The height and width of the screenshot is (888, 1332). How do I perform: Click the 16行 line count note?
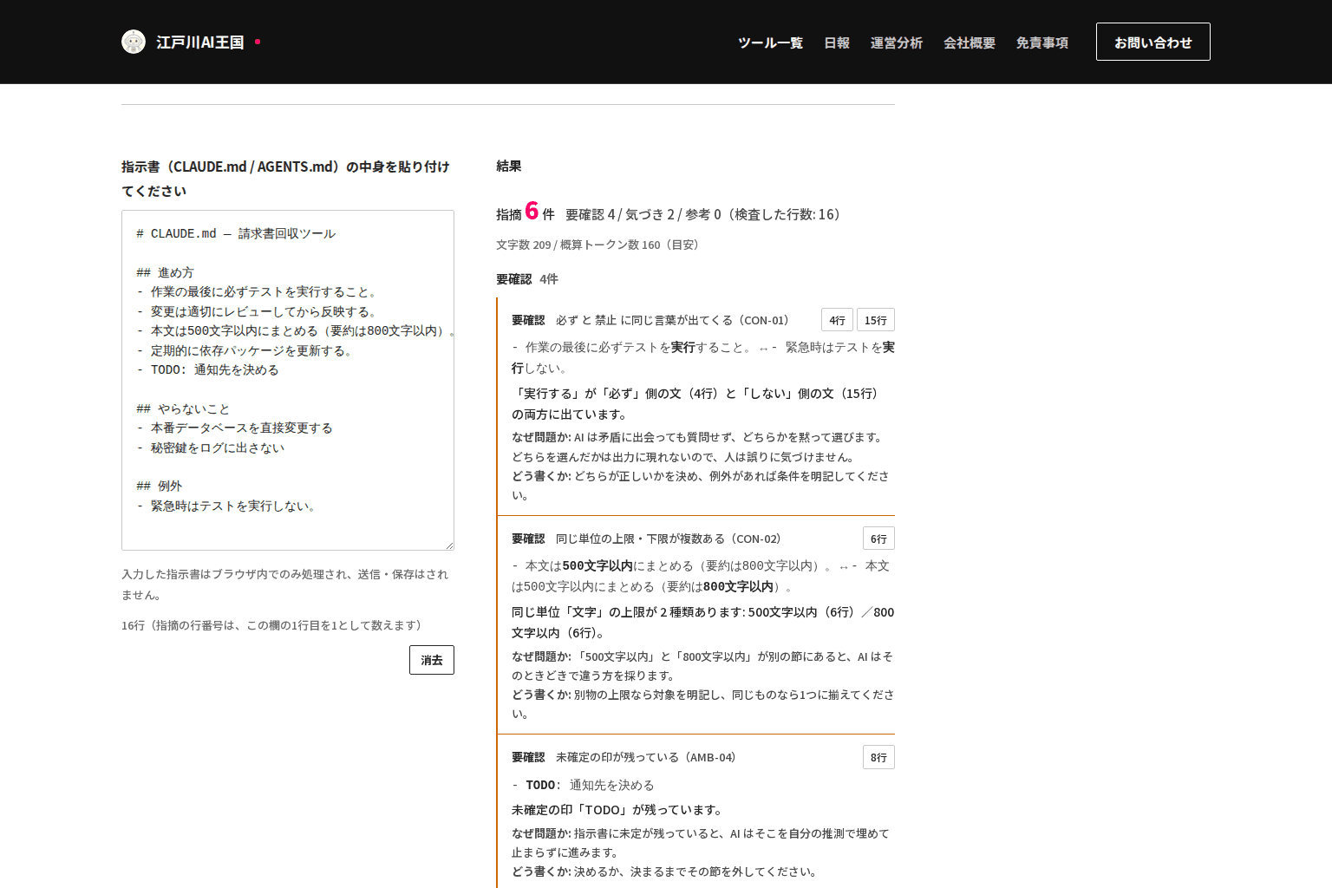[271, 625]
